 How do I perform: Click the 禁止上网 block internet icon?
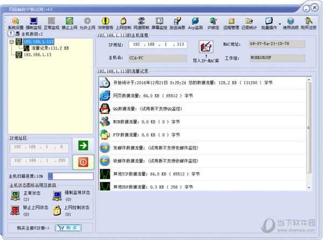coord(69,24)
